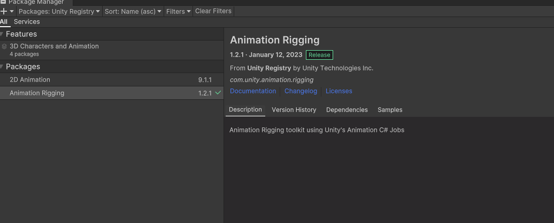This screenshot has width=554, height=223.
Task: Click the Package Manager window tab
Action: coord(35,3)
